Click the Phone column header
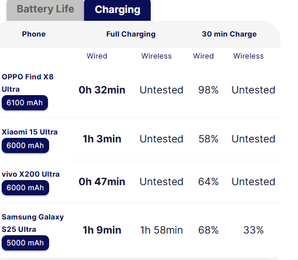 (x=34, y=34)
